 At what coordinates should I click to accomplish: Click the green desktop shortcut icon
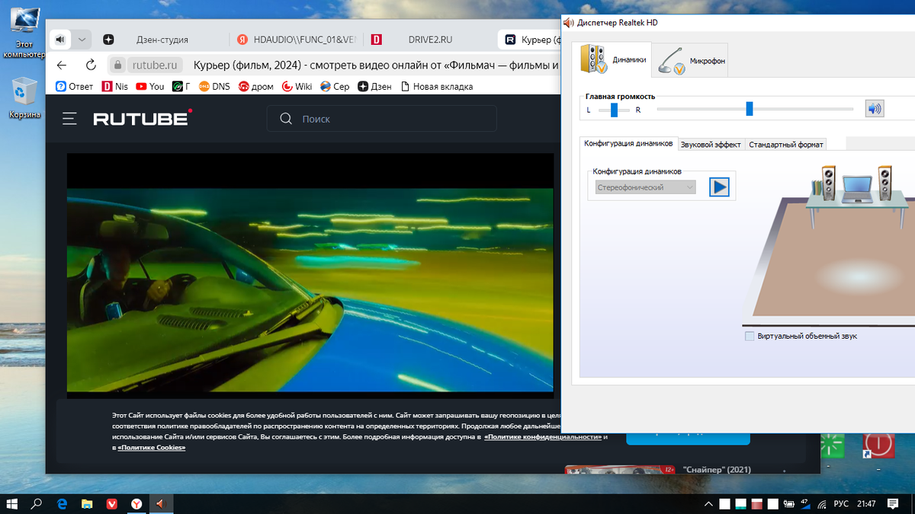(832, 447)
